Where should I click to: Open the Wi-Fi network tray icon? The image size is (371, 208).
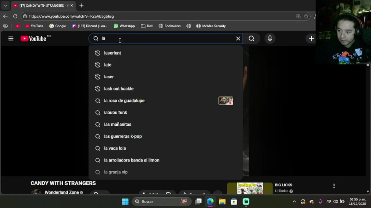(x=329, y=202)
